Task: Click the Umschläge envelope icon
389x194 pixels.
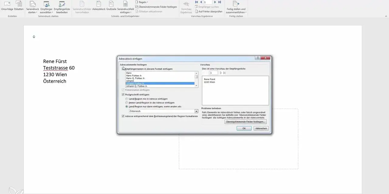Action: tap(7, 4)
